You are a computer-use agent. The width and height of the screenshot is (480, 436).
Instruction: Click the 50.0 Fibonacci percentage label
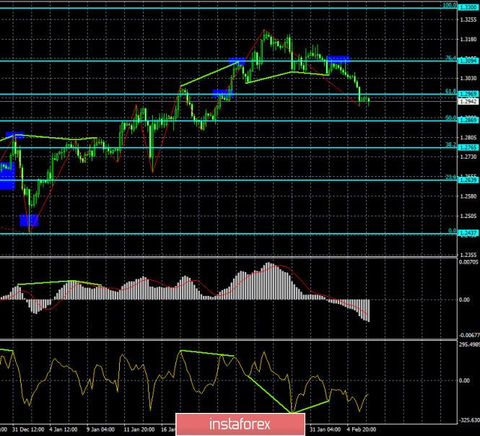click(450, 118)
